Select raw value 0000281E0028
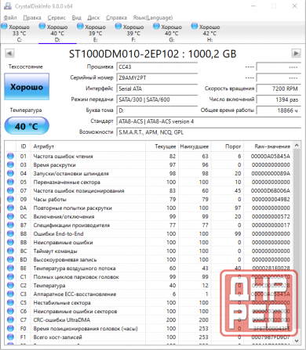 [x=271, y=268]
